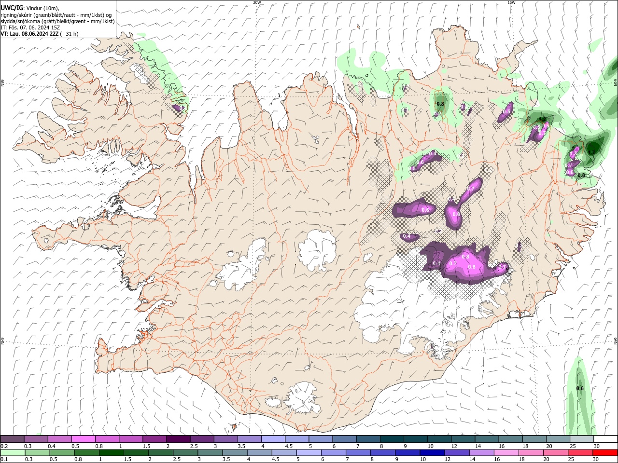Screen dimensions: 618x463
Task: Click the 20W longitude label
Action: click(x=257, y=2)
